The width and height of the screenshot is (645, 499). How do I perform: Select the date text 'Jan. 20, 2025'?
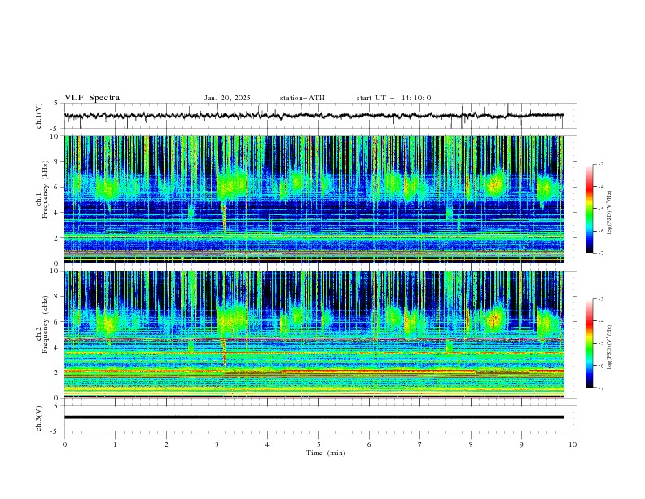[227, 98]
